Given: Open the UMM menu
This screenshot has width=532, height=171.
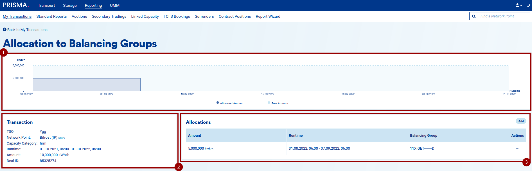Looking at the screenshot, I should pyautogui.click(x=115, y=5).
